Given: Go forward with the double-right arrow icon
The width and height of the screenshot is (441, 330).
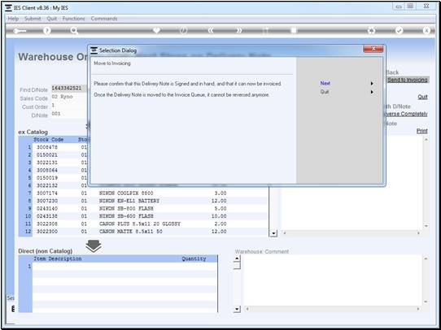Looking at the screenshot, I should (x=238, y=31).
